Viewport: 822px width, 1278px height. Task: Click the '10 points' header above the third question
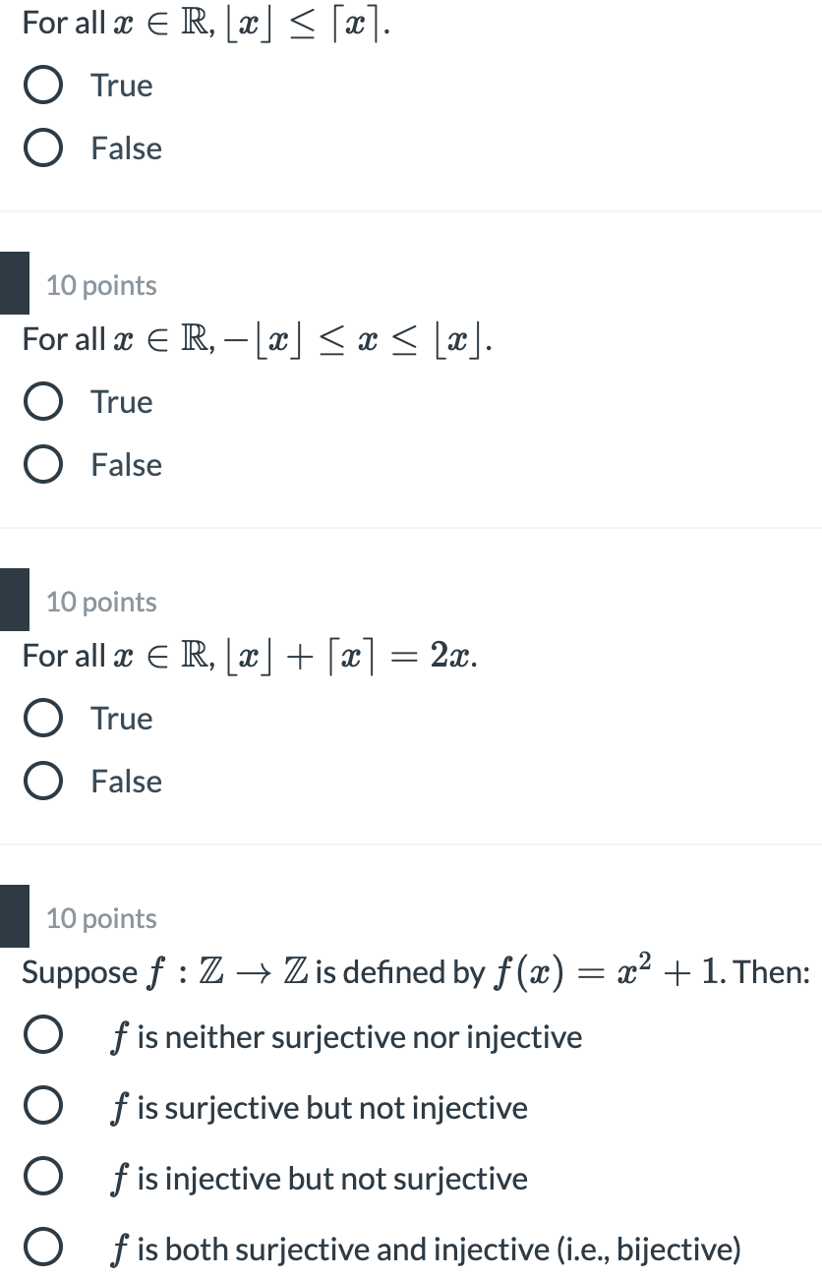tap(100, 602)
